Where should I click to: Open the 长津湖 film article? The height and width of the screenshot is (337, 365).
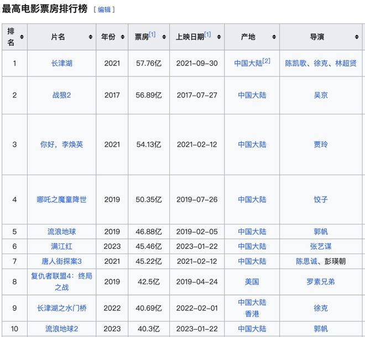[x=62, y=63]
